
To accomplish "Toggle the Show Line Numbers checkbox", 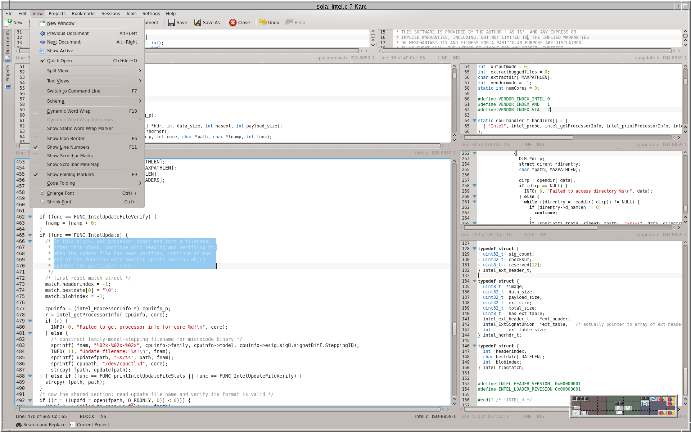I will pos(36,147).
